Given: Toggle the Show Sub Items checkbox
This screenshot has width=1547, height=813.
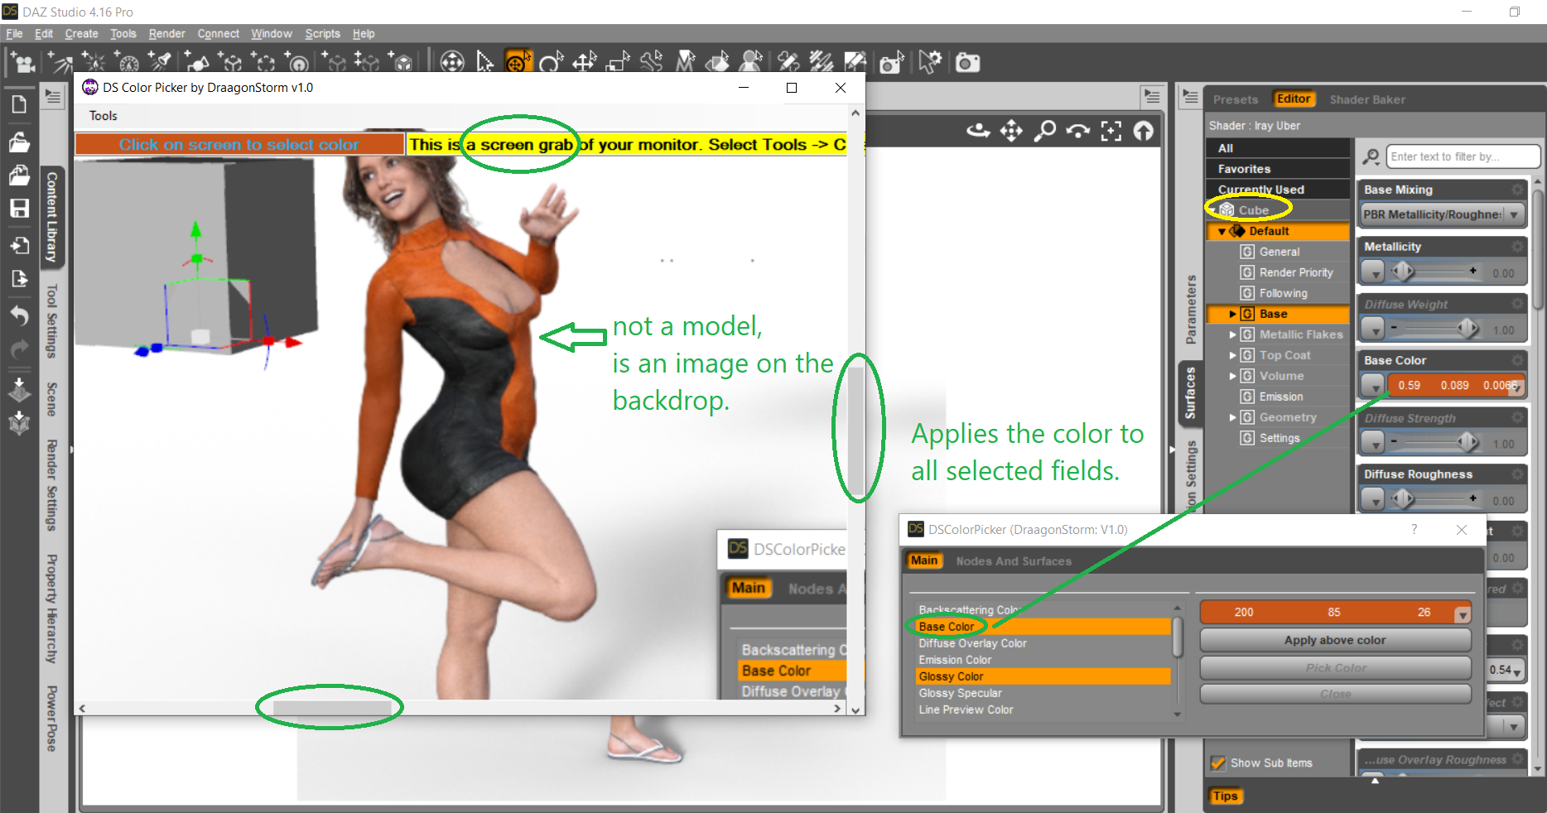Looking at the screenshot, I should tap(1217, 763).
